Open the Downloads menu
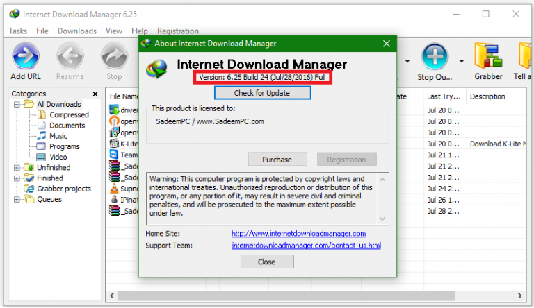The height and width of the screenshot is (308, 534). (77, 31)
